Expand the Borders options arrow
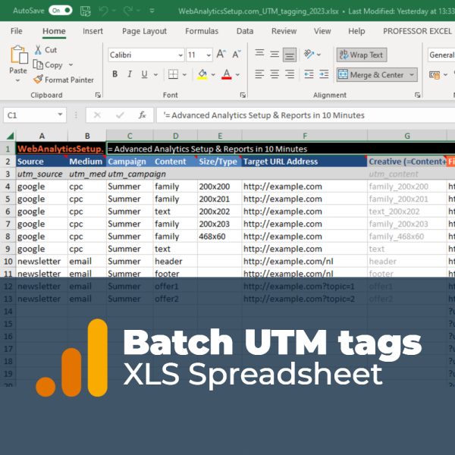This screenshot has width=455, height=455. [x=184, y=74]
